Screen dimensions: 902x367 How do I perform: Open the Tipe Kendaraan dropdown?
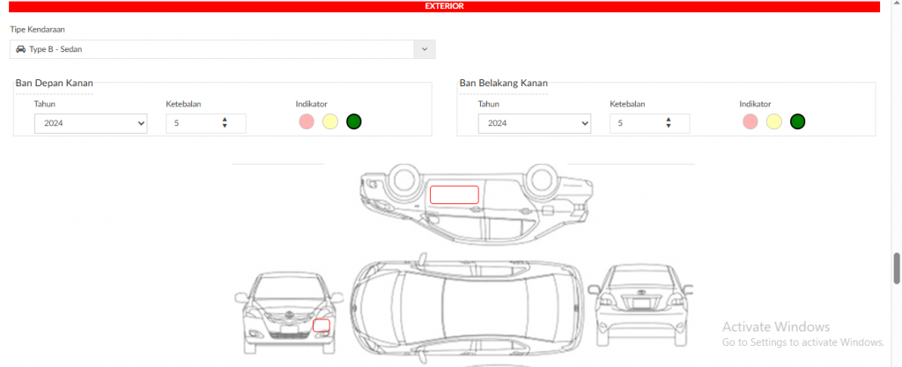tap(211, 49)
